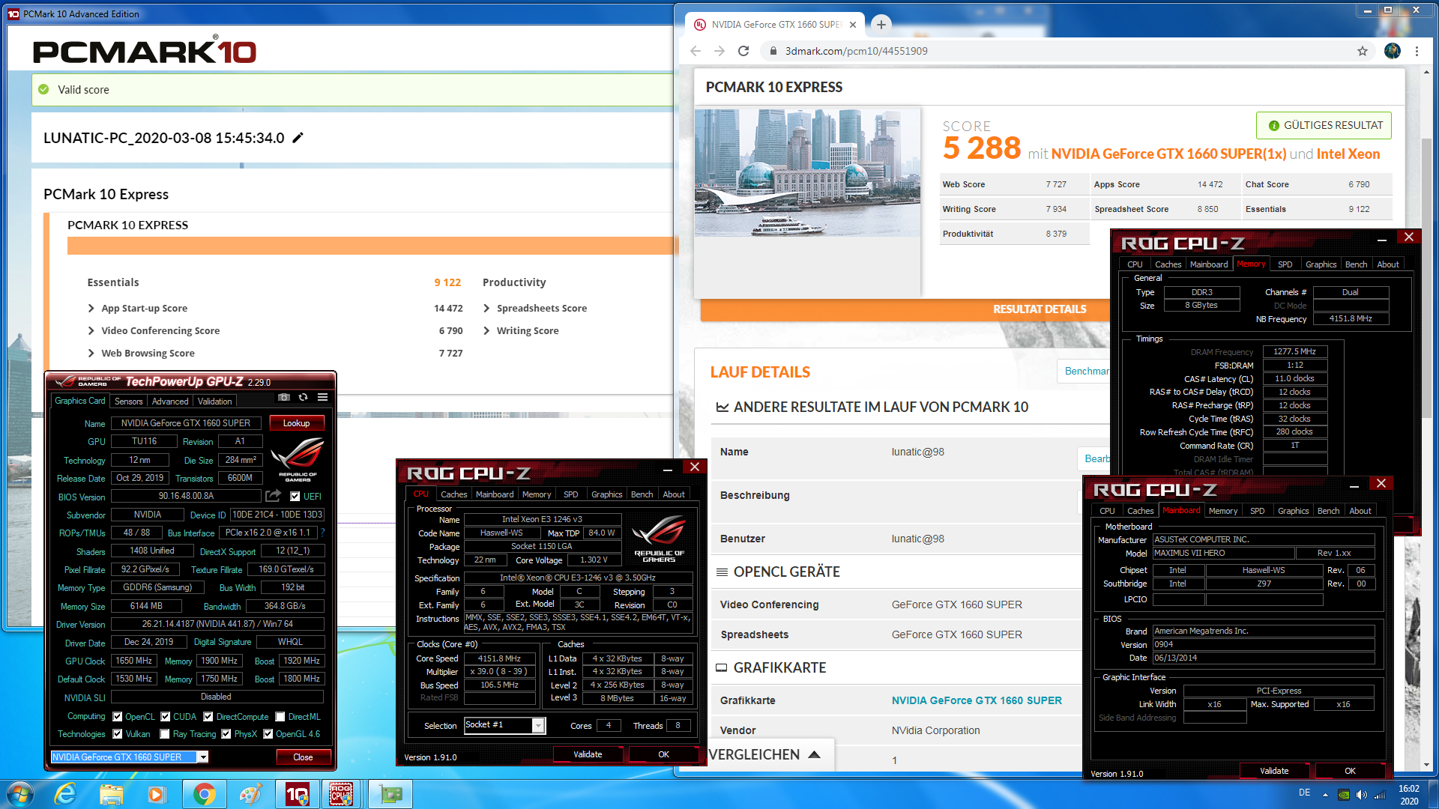1439x809 pixels.
Task: Click the NVIDIA tray icon
Action: pos(1344,795)
